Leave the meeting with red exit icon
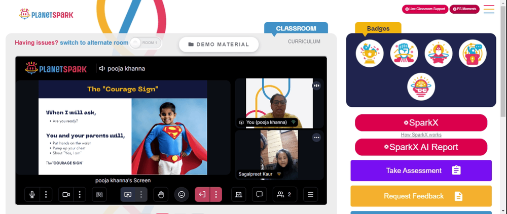 coord(202,194)
